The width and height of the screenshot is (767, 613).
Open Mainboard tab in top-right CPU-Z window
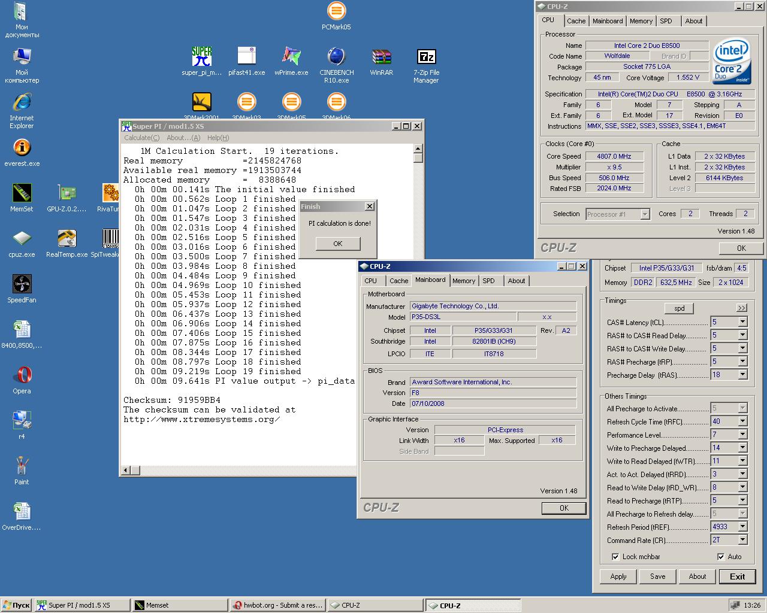[x=608, y=21]
